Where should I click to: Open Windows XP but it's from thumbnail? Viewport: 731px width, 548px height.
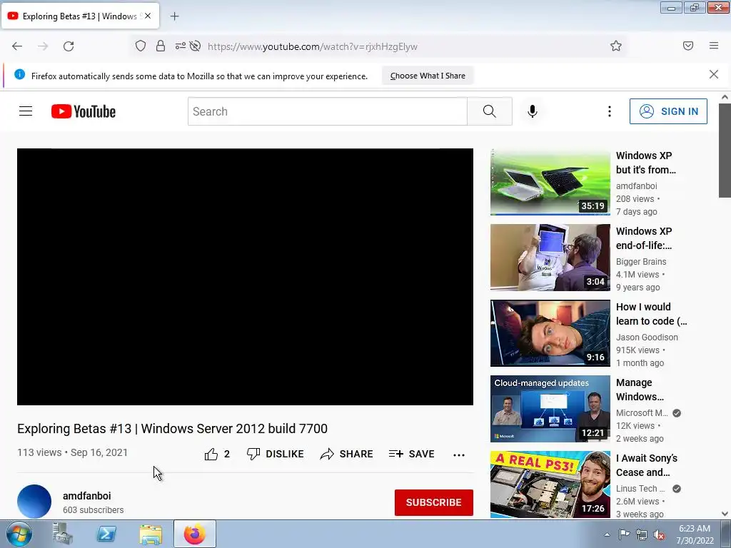[x=550, y=182]
